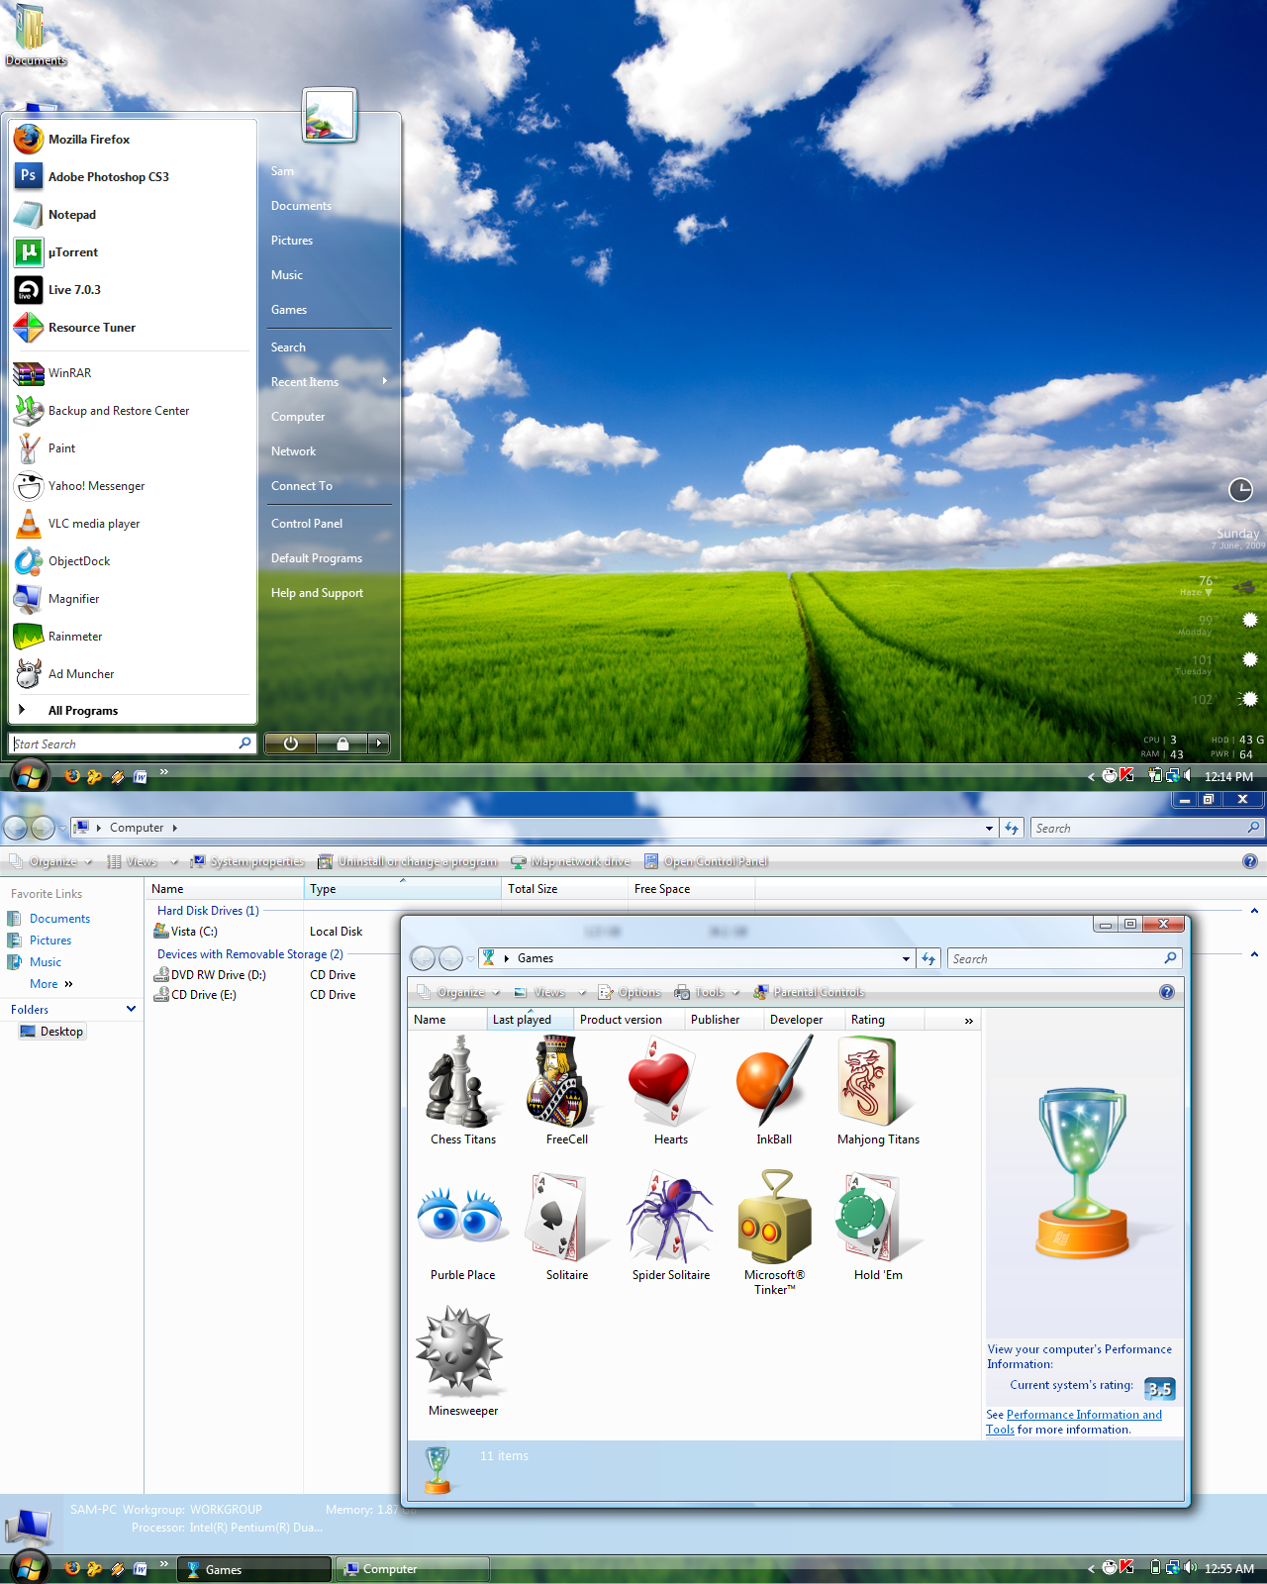Open Hearts game

click(671, 1091)
